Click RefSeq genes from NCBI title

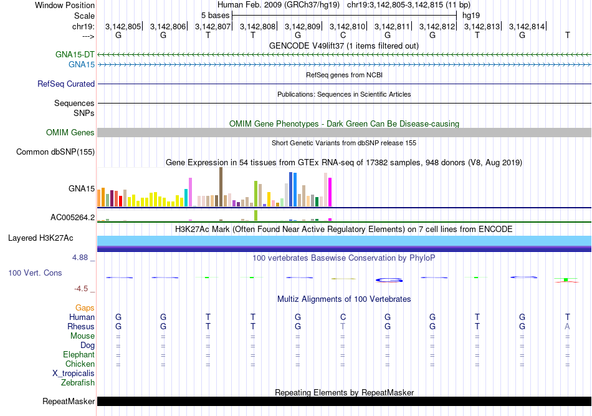pyautogui.click(x=345, y=75)
